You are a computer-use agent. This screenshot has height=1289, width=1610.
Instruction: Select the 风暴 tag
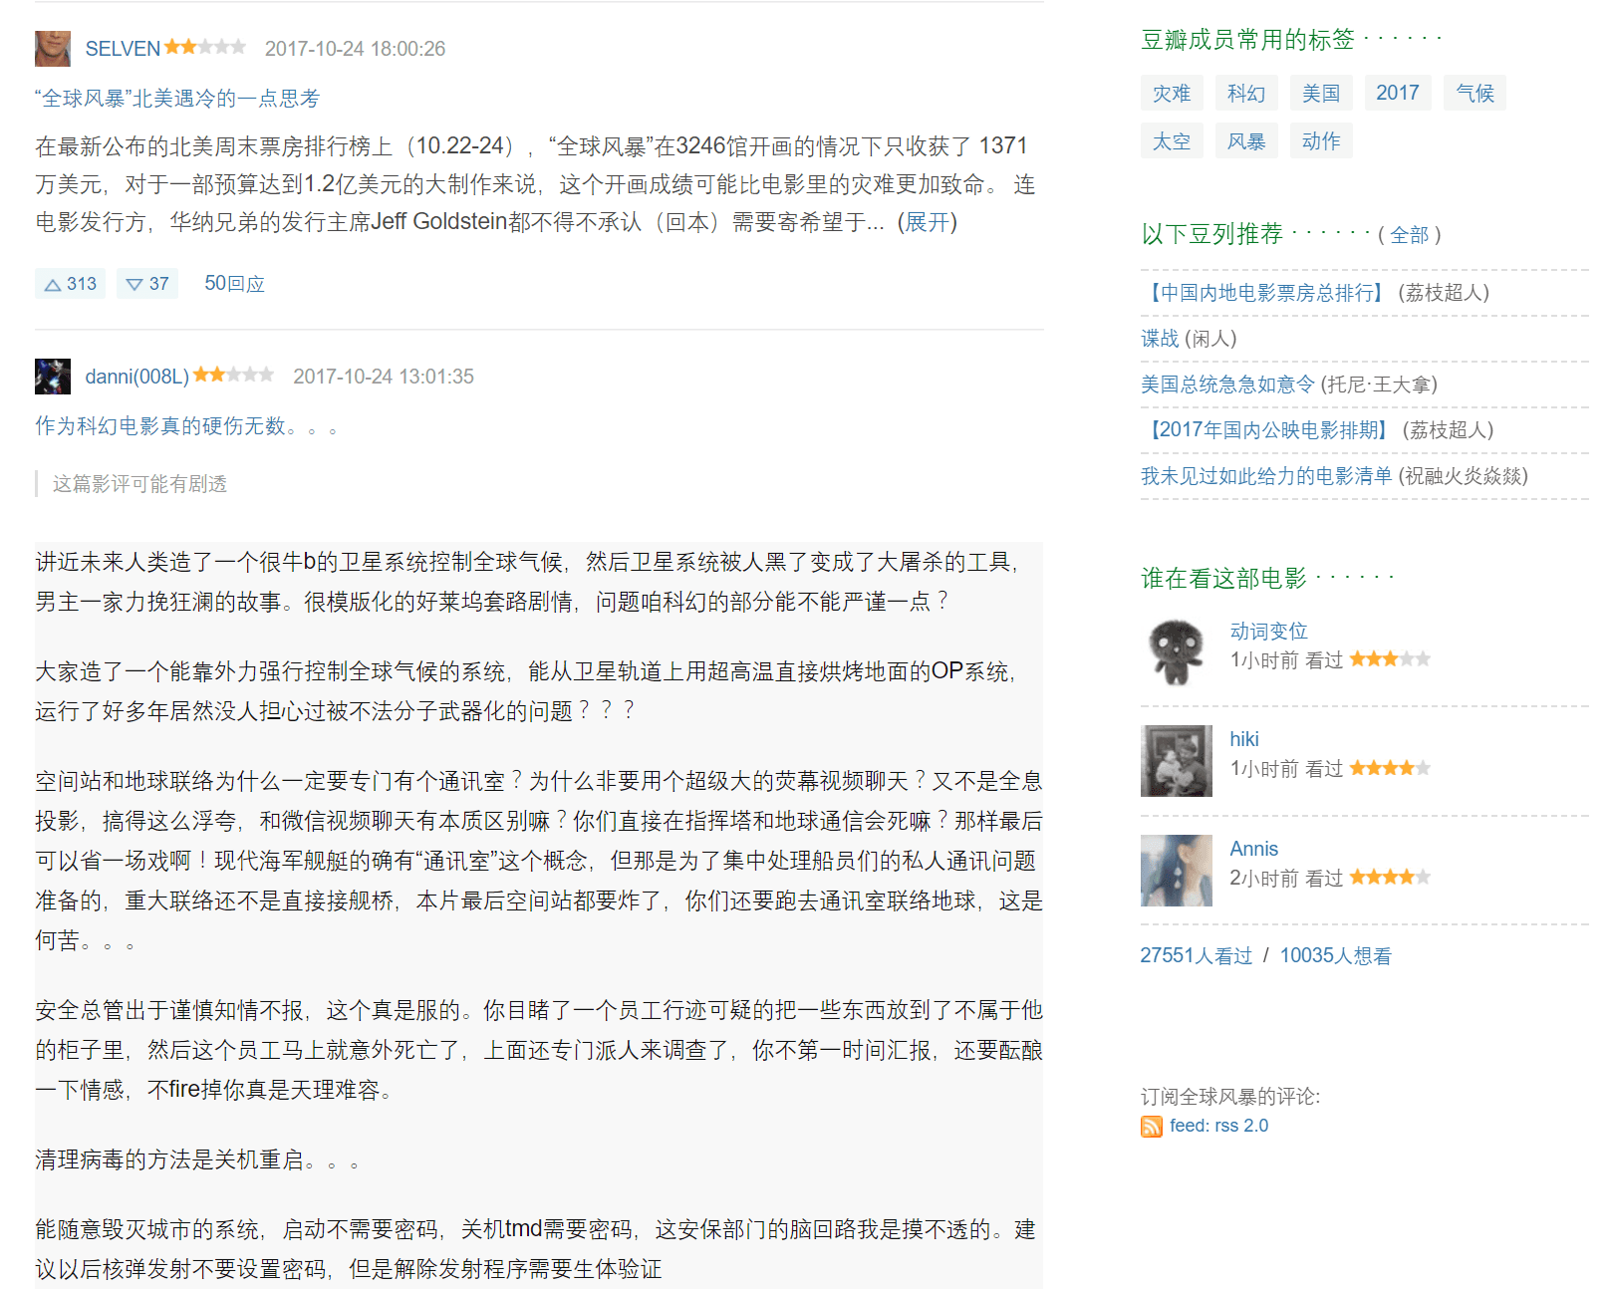pos(1245,139)
